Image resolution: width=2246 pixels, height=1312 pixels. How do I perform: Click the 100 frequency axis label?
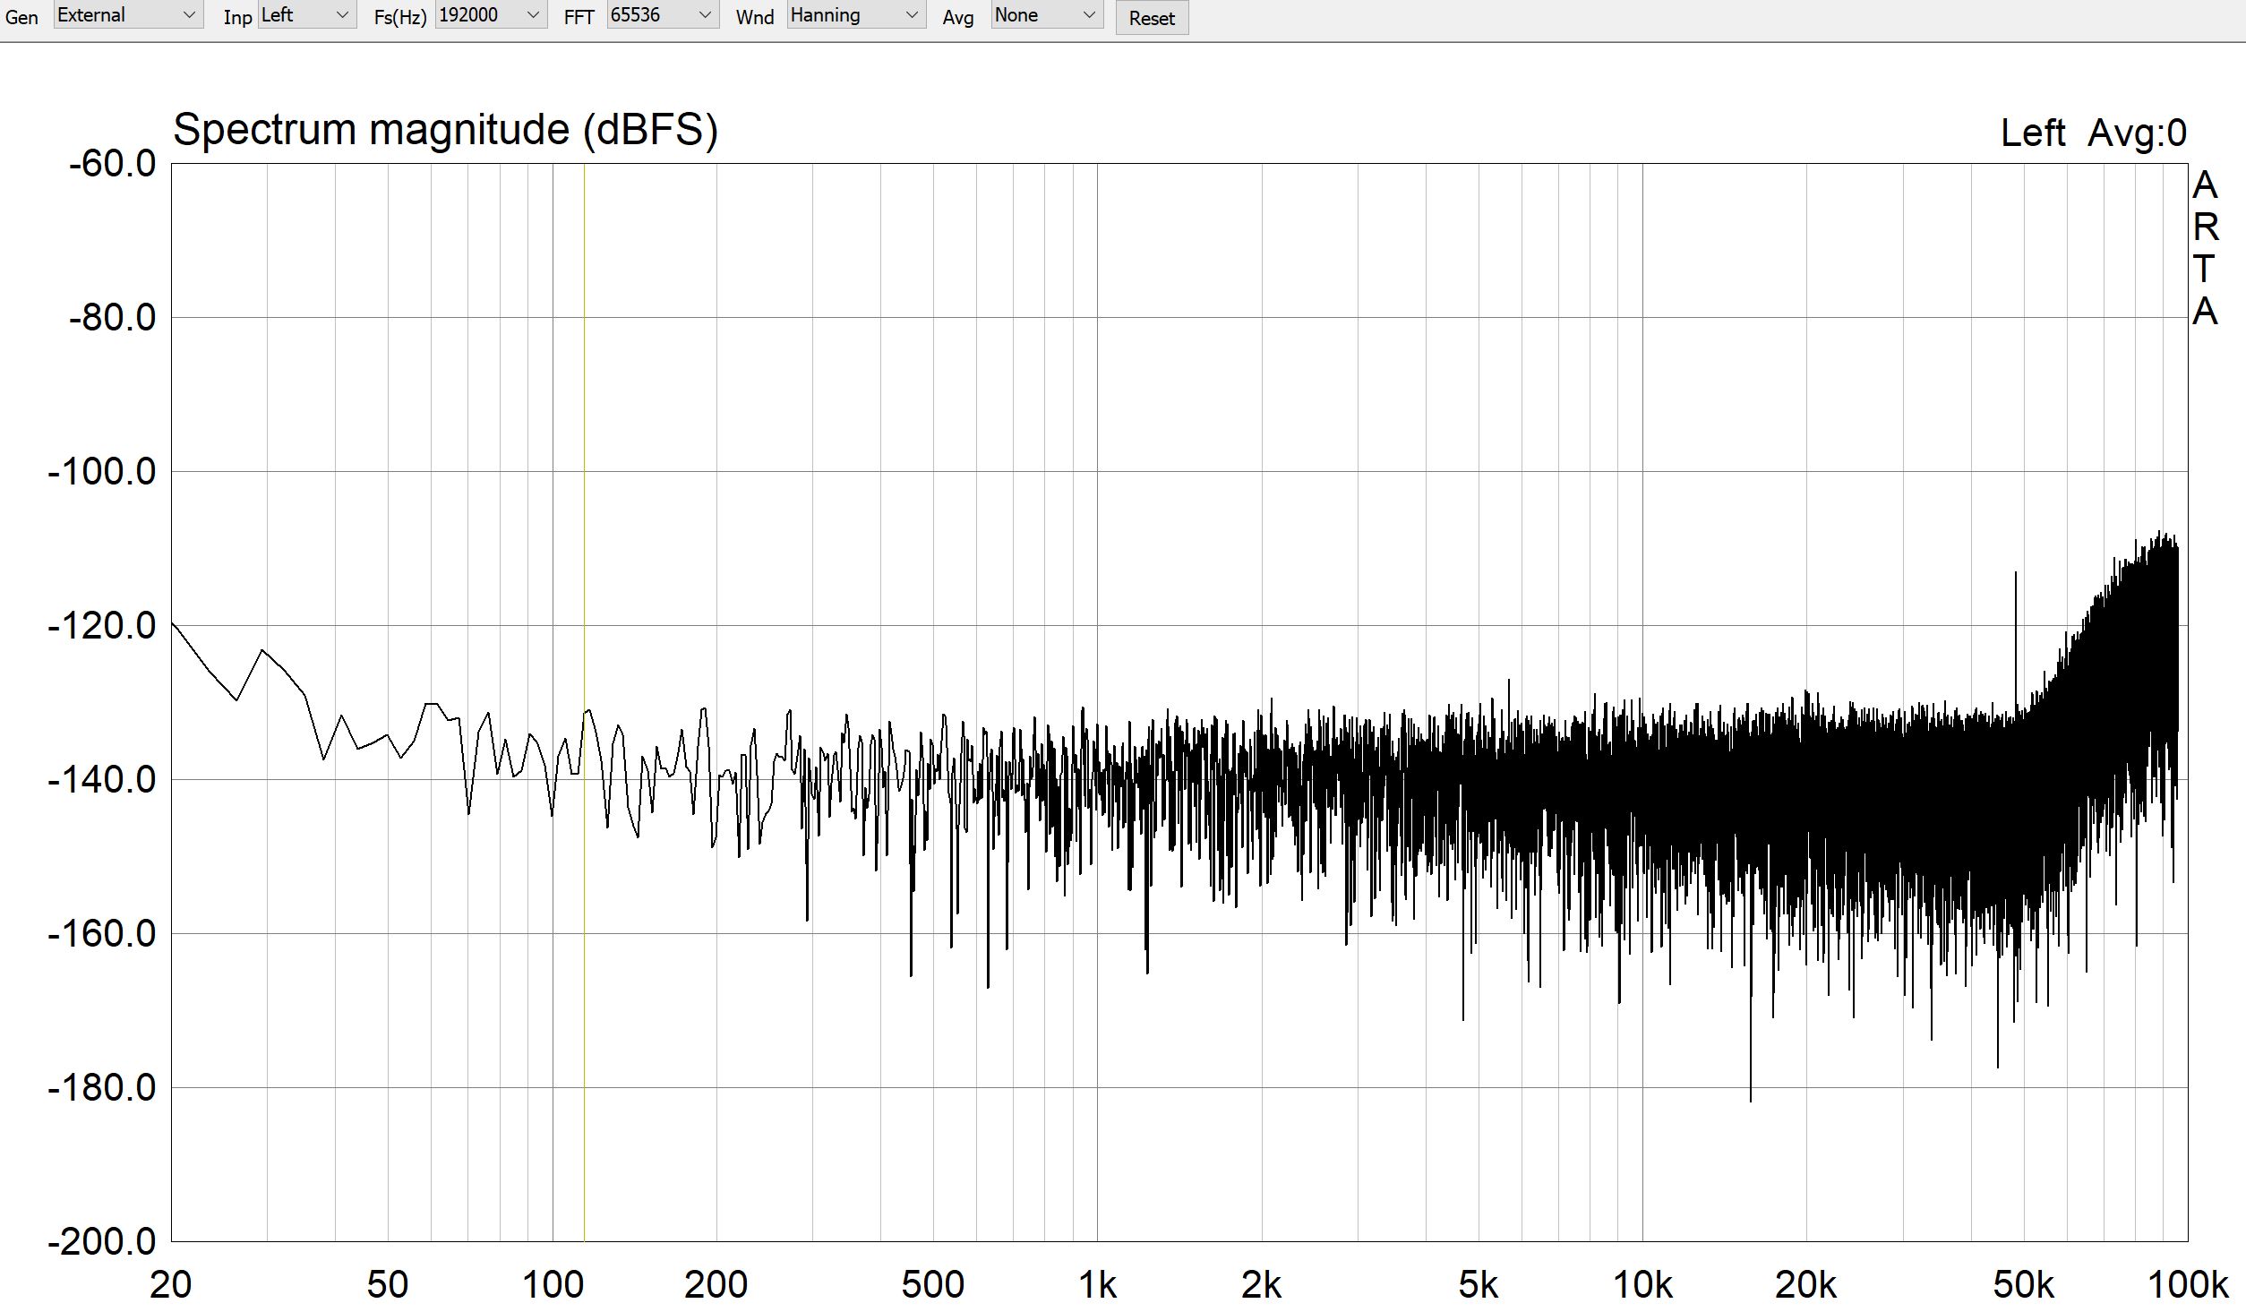point(553,1285)
